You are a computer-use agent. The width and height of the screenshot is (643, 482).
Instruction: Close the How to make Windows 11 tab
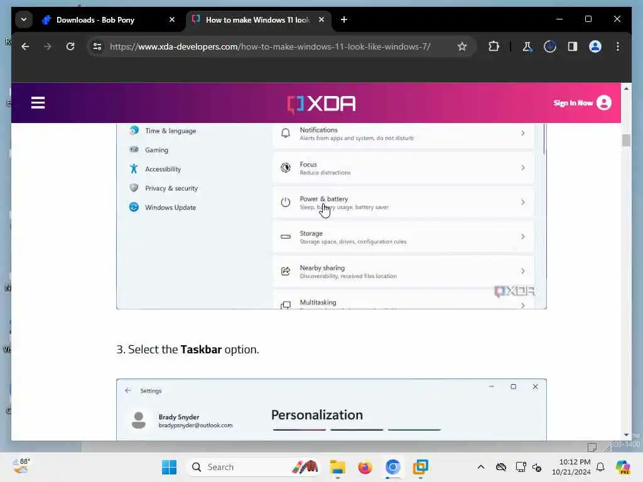(x=321, y=19)
